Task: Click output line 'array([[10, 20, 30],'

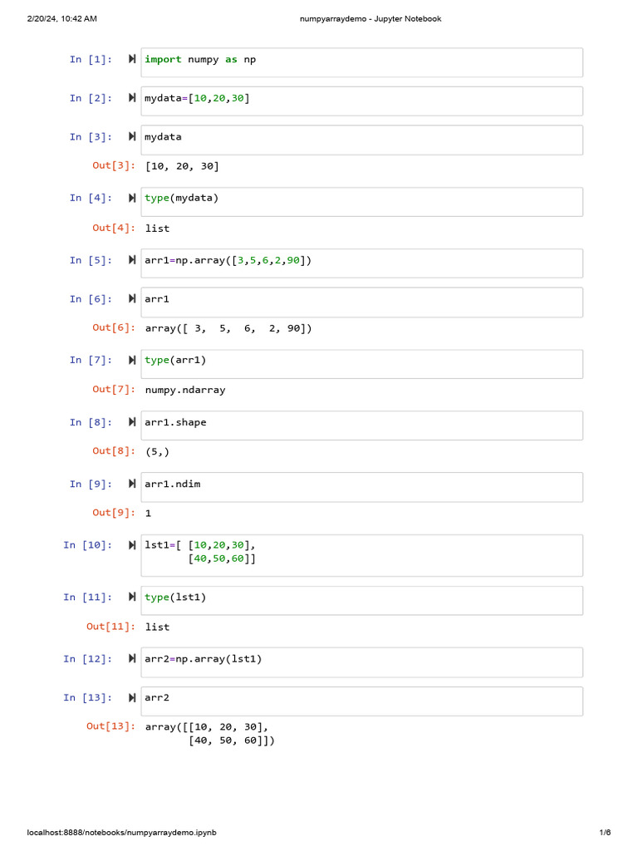Action: pyautogui.click(x=207, y=726)
